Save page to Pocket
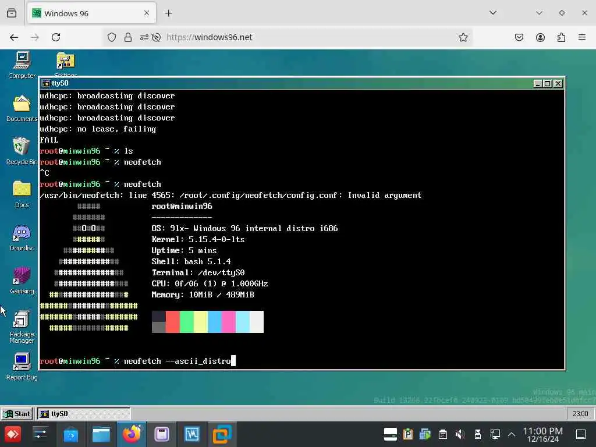 pyautogui.click(x=519, y=37)
